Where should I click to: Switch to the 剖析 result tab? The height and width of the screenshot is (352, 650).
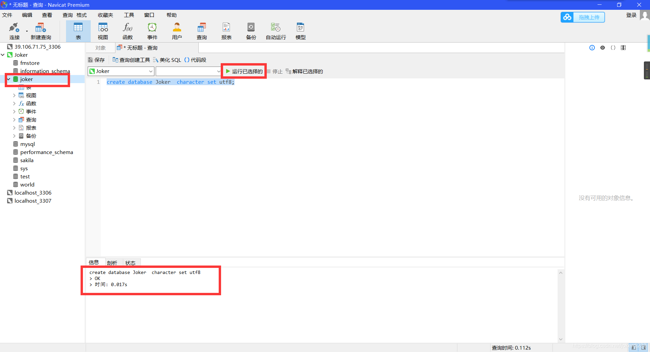112,263
